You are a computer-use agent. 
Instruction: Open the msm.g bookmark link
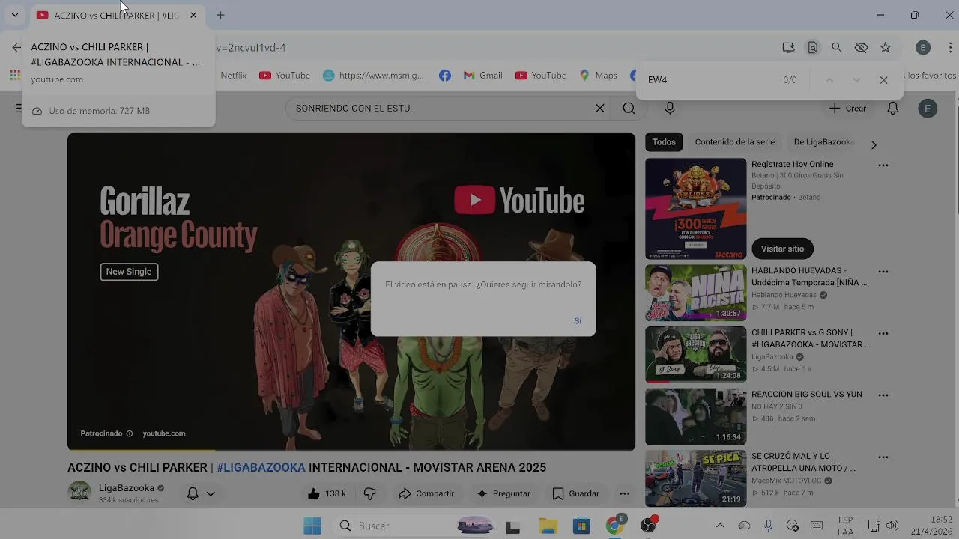pos(373,76)
